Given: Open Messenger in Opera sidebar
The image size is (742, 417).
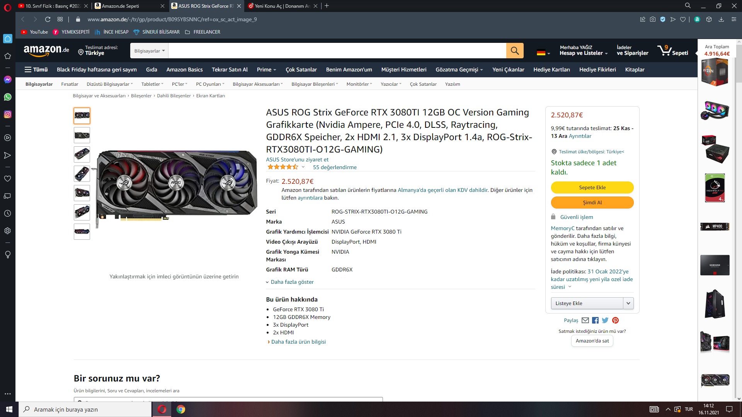Looking at the screenshot, I should pyautogui.click(x=7, y=80).
